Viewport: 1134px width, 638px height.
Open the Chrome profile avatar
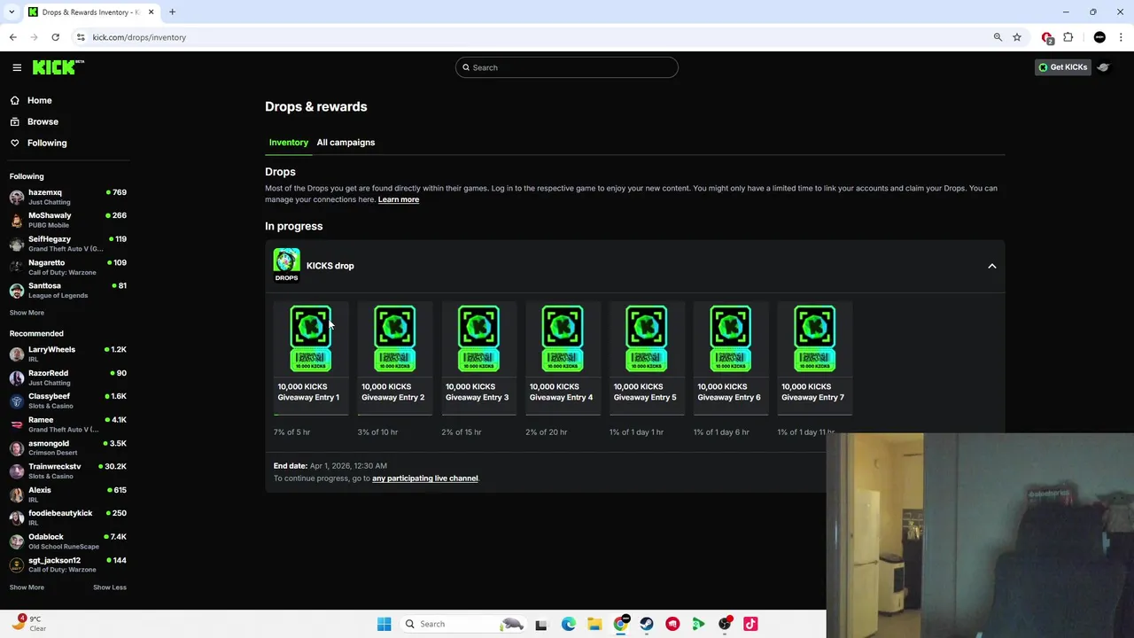[1099, 37]
